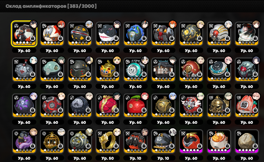Click character avatar on blue helmet amplifier
The image size is (264, 162).
145,25
